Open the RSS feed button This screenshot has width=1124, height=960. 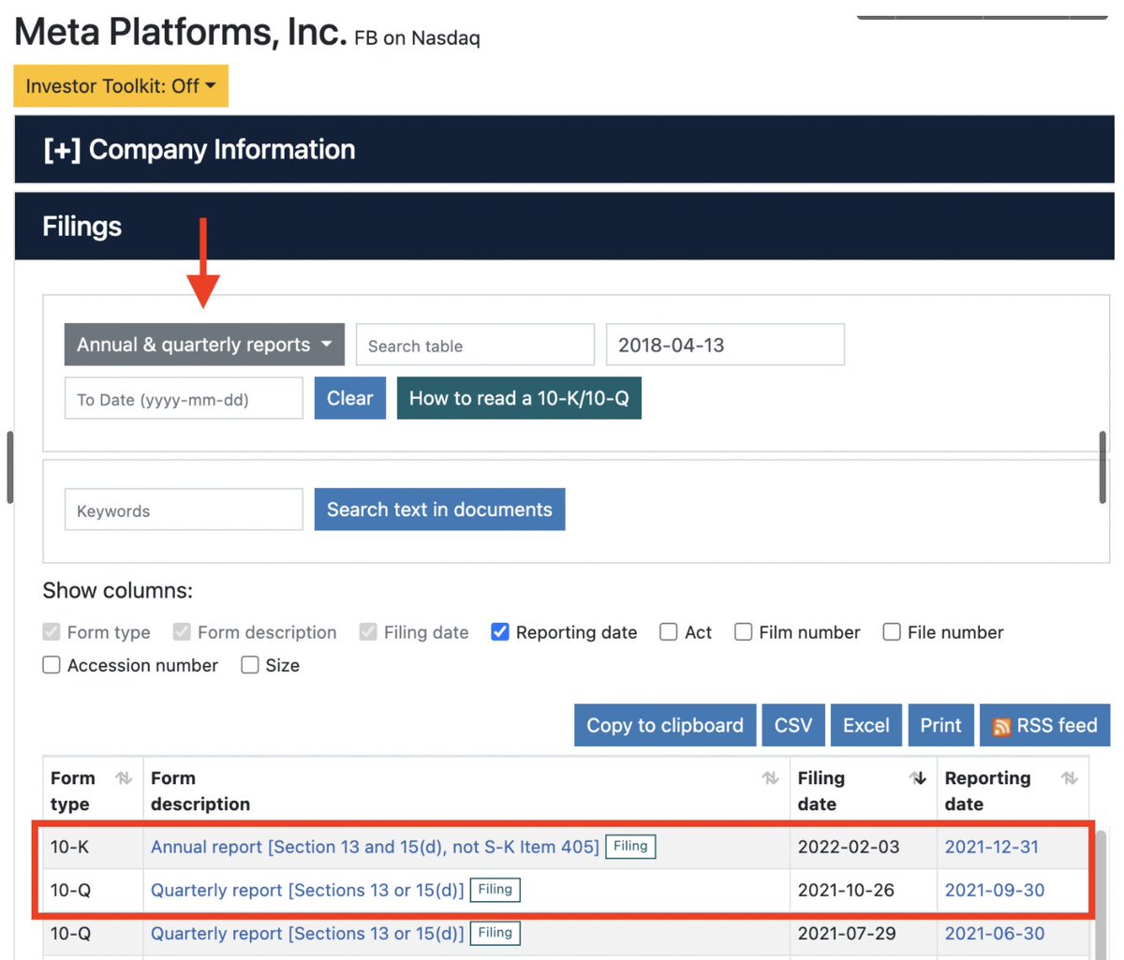point(1045,726)
